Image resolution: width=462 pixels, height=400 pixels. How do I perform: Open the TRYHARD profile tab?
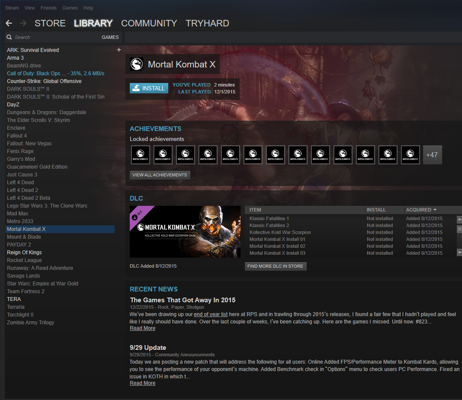click(208, 23)
